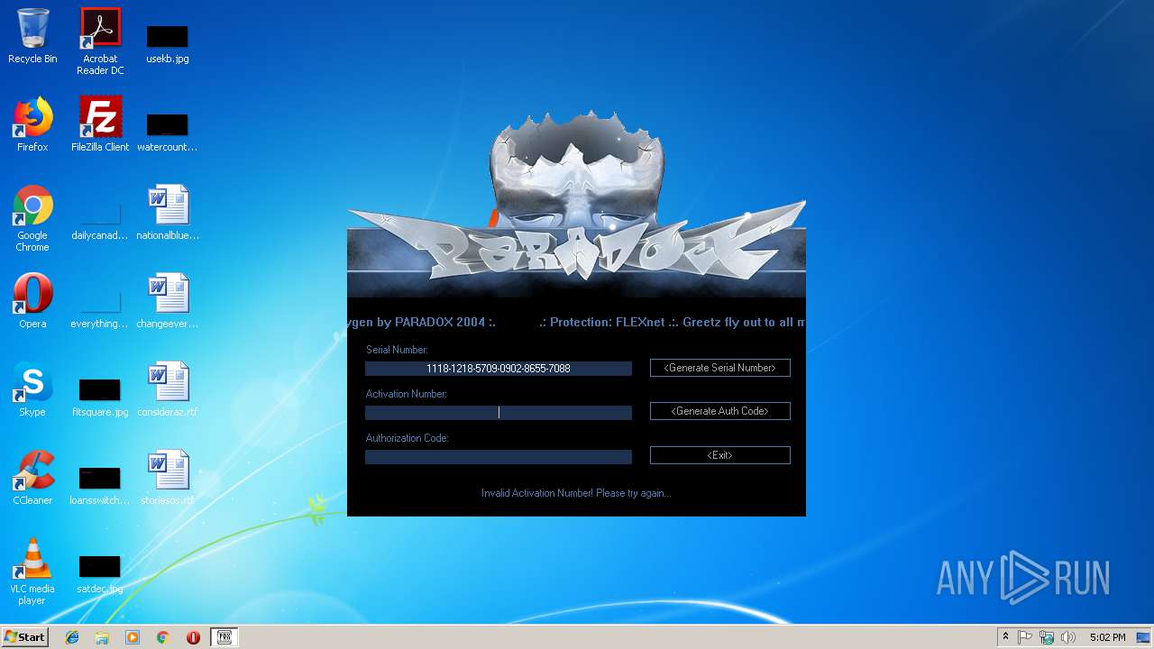Select the usekb.jpg file icon
Image resolution: width=1154 pixels, height=649 pixels.
coord(168,43)
